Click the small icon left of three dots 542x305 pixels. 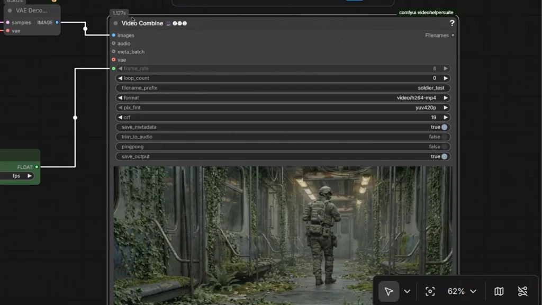coord(168,23)
